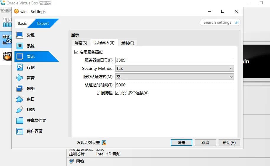Click the Settings window gear icon
This screenshot has width=270, height=166.
point(16,11)
